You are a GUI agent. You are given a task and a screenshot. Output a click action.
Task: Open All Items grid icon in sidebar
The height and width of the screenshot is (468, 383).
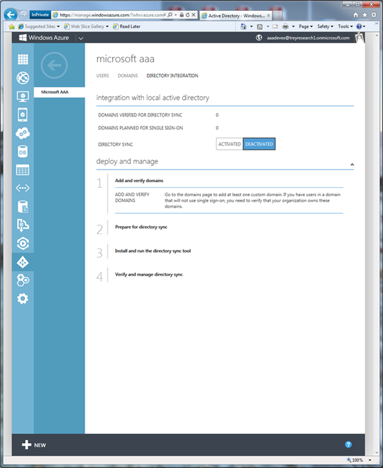[x=23, y=59]
